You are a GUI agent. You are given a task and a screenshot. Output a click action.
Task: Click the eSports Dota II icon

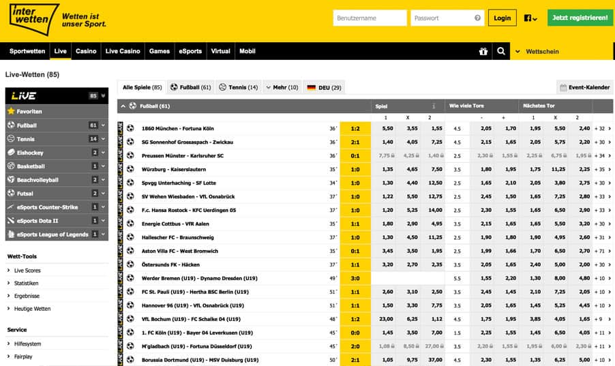coord(11,220)
